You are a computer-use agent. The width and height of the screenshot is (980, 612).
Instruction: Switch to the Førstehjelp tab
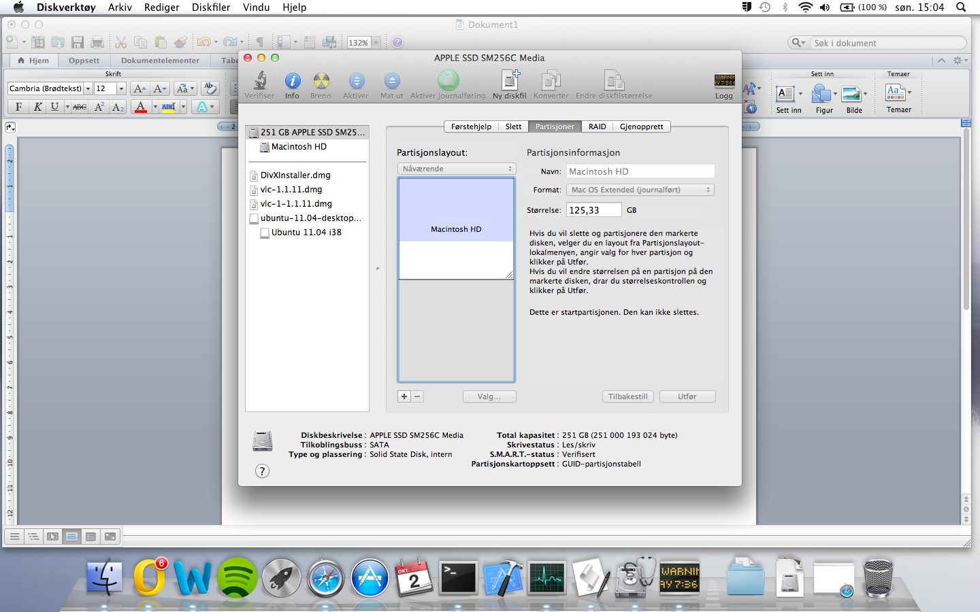[471, 126]
